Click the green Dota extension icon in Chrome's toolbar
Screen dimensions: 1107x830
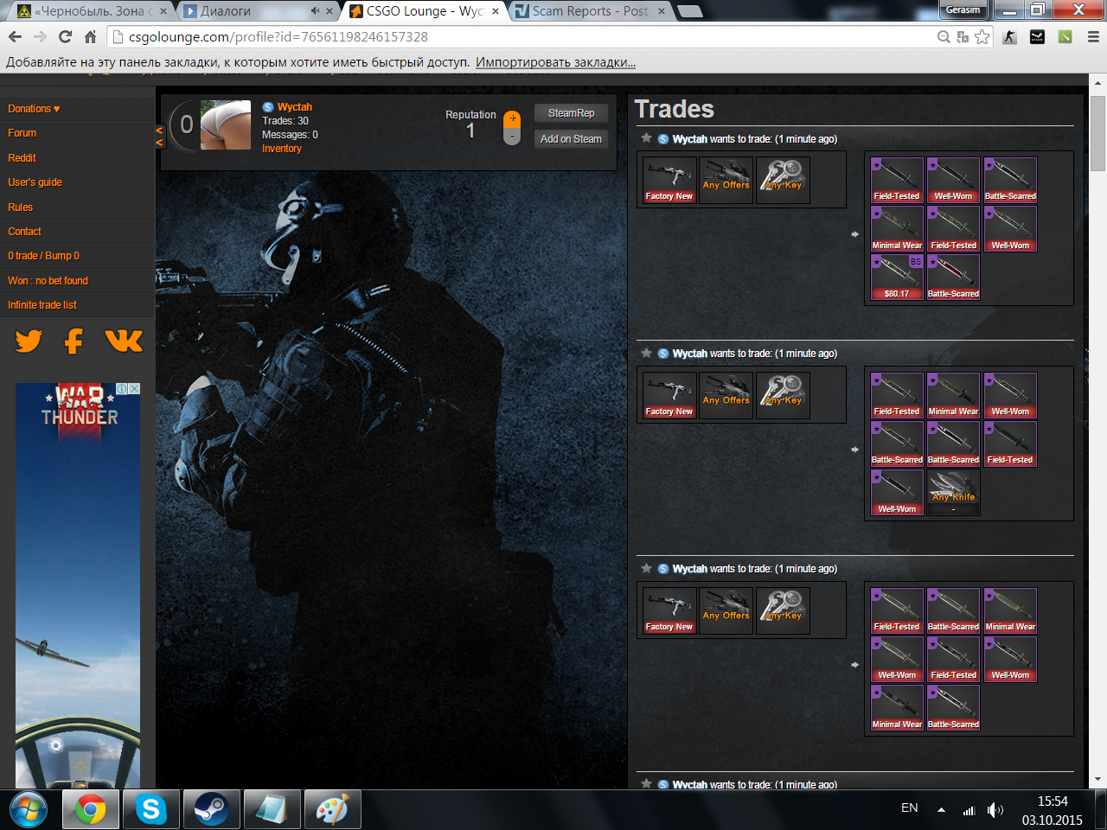(1065, 37)
